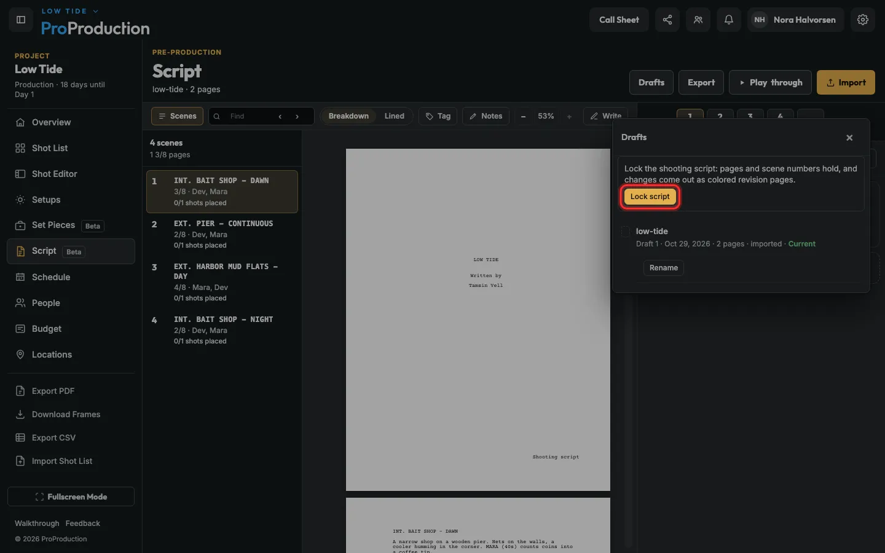Viewport: 885px width, 553px height.
Task: Toggle Tag mode
Action: (x=438, y=116)
